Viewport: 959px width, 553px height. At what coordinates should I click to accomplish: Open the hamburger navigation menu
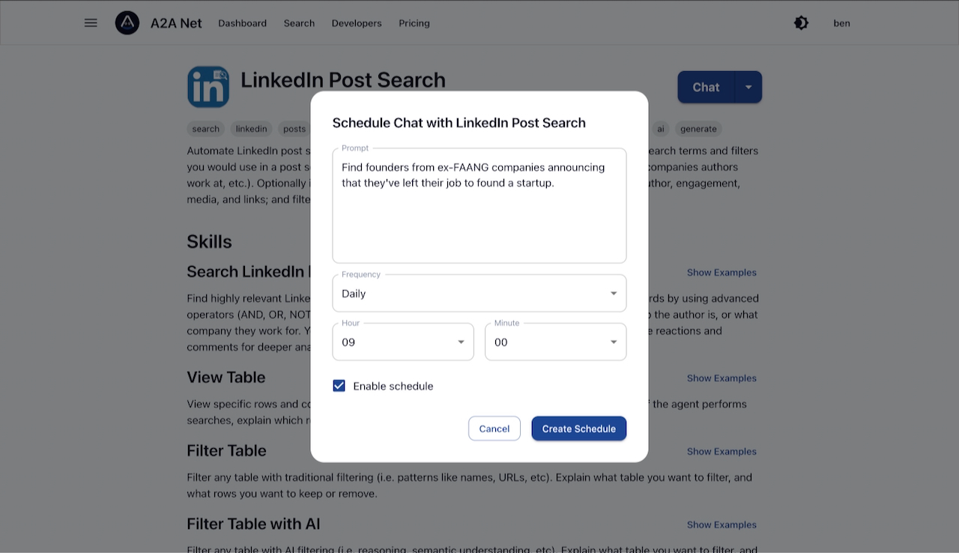[x=91, y=22]
